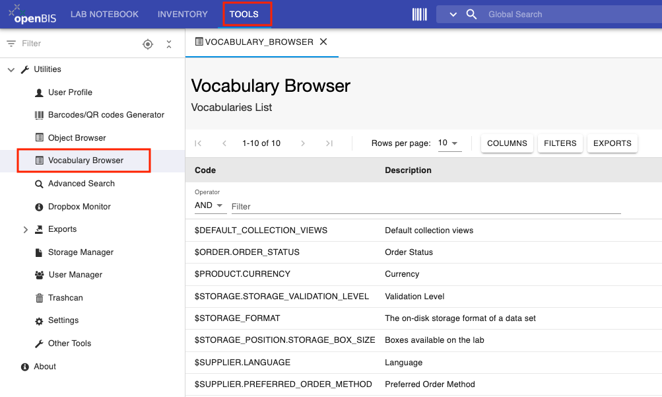Click the Vocabulary Browser sidebar icon
Image resolution: width=662 pixels, height=397 pixels.
pos(39,161)
